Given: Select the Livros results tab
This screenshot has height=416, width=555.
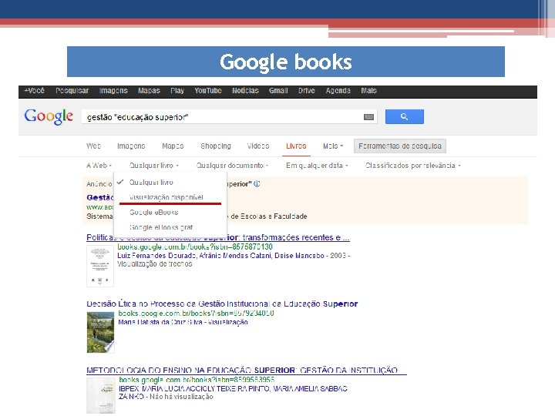Looking at the screenshot, I should (x=296, y=146).
